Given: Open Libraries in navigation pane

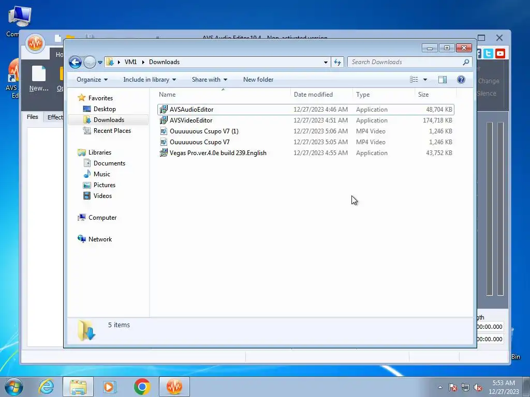Looking at the screenshot, I should coord(100,152).
